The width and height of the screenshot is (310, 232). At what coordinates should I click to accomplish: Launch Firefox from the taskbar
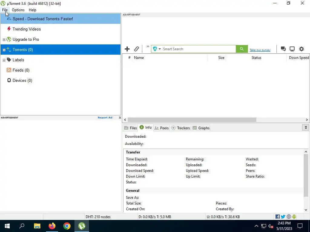(x=52, y=226)
